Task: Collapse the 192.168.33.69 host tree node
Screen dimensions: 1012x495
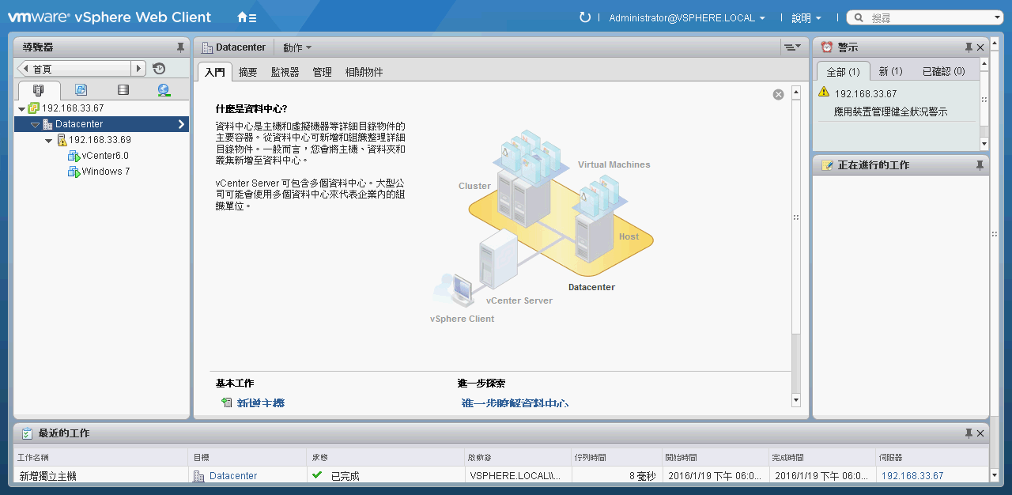Action: [49, 140]
